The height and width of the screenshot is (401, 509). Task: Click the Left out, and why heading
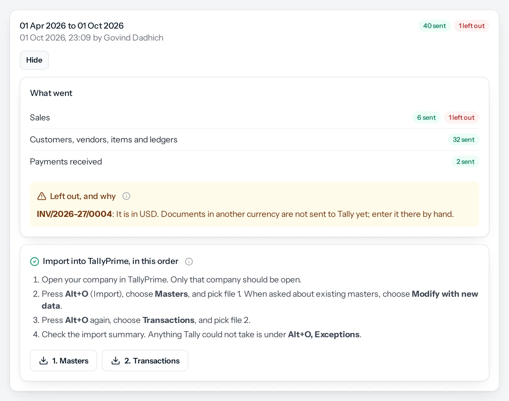pyautogui.click(x=83, y=196)
